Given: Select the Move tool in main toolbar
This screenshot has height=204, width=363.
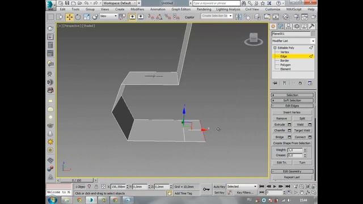Looking at the screenshot, I should pyautogui.click(x=69, y=17).
